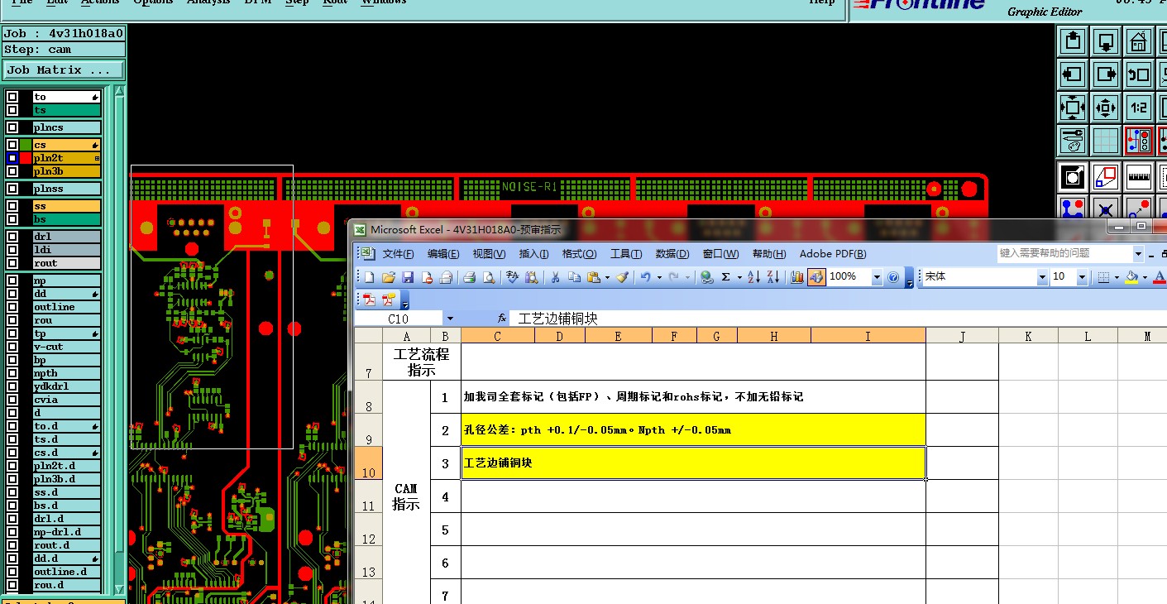
Task: Open Excel Paste options dropdown arrow
Action: [607, 277]
